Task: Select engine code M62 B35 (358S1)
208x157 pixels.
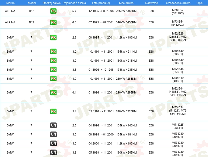Action: pyautogui.click(x=178, y=70)
